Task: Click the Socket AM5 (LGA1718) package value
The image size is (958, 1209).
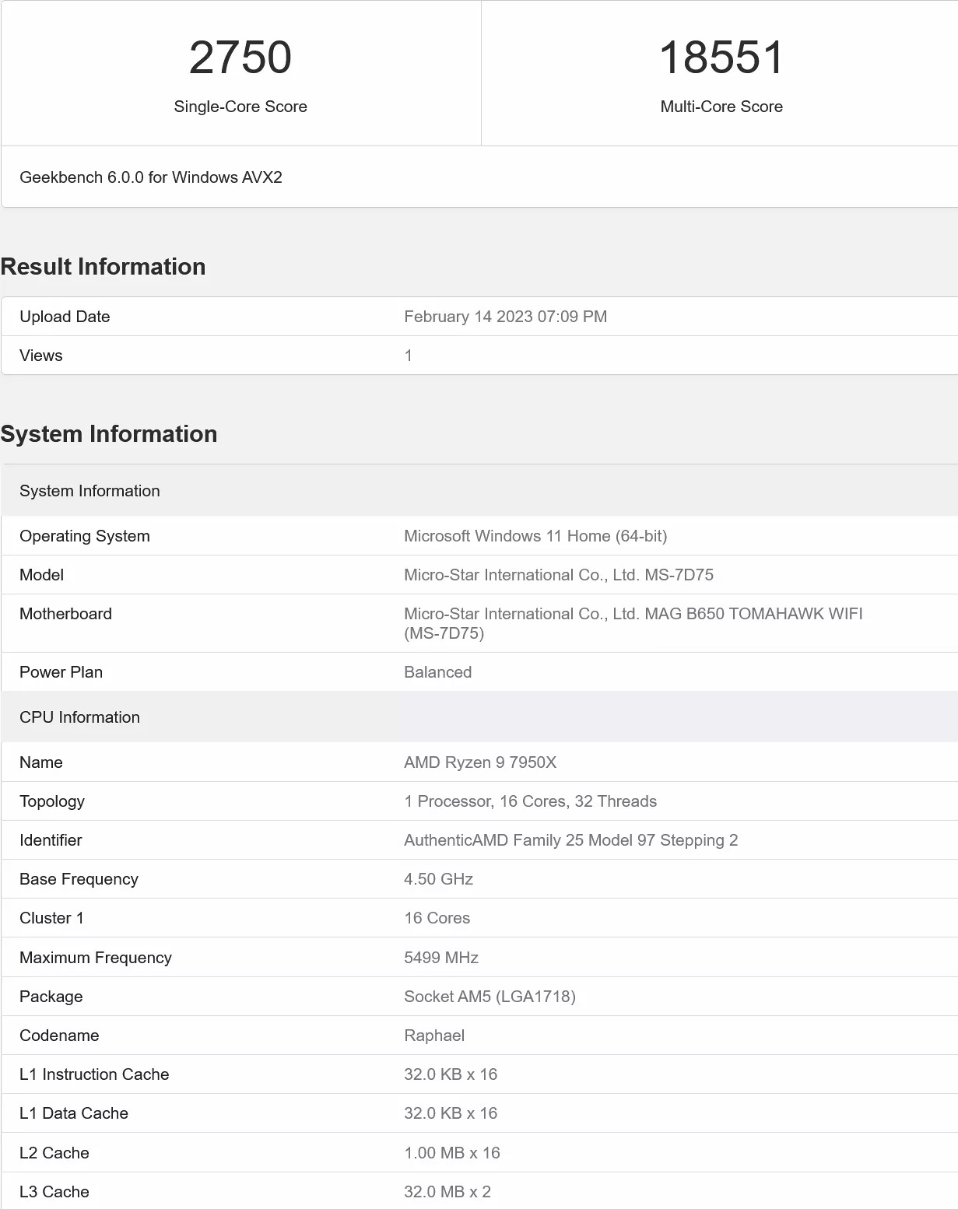Action: pos(490,997)
